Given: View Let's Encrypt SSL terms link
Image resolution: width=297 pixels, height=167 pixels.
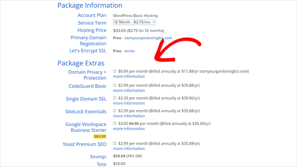Looking at the screenshot, I should click(130, 51).
